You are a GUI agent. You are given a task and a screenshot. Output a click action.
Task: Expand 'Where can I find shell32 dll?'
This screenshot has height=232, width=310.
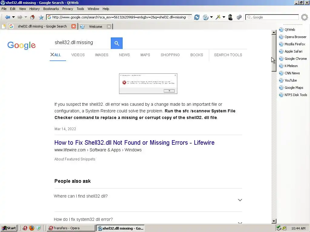point(148,200)
